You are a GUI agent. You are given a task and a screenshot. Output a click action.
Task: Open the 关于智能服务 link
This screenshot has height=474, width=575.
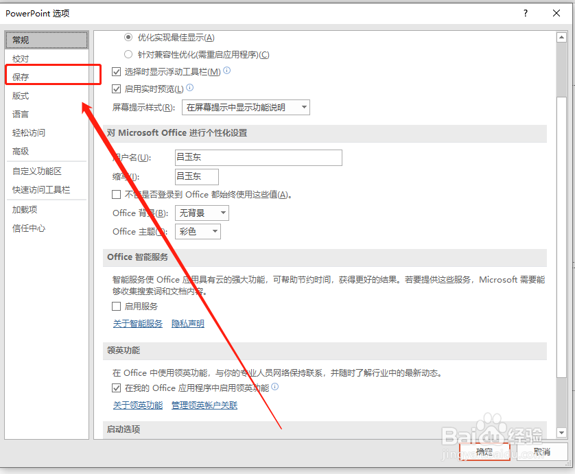(x=137, y=324)
